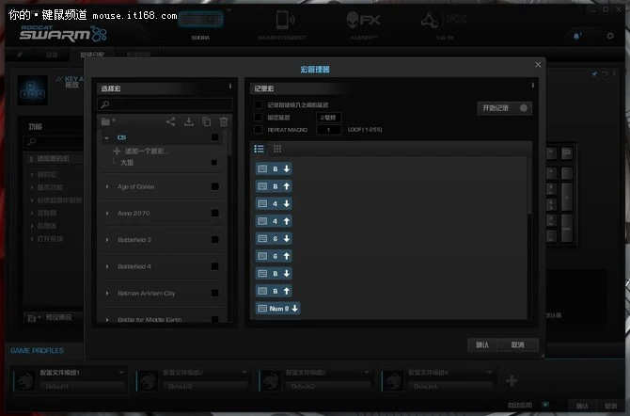The image size is (630, 416).
Task: Expand the Age of Conan folder
Action: [106, 186]
